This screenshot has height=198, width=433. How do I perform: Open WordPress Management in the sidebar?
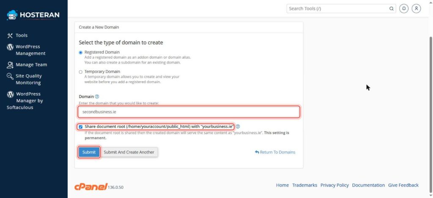[x=26, y=50]
